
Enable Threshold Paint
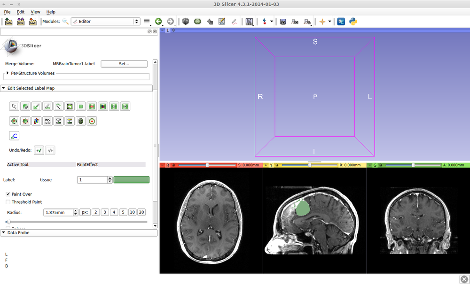point(8,202)
